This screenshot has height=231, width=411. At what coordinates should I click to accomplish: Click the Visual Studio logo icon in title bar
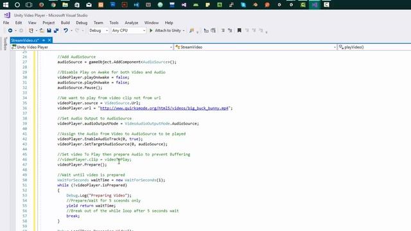tap(7, 15)
